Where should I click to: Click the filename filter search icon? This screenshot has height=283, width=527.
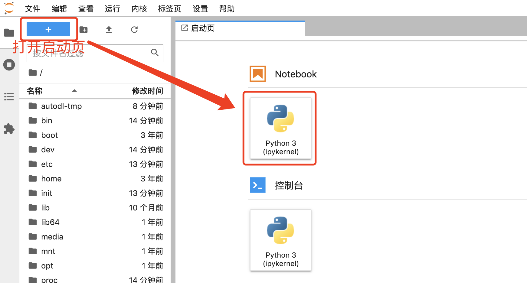(x=155, y=53)
